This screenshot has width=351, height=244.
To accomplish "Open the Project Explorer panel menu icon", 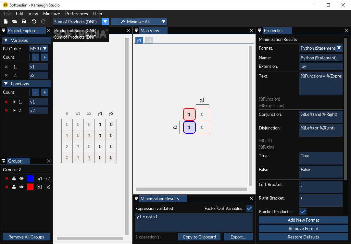I will click(x=4, y=30).
